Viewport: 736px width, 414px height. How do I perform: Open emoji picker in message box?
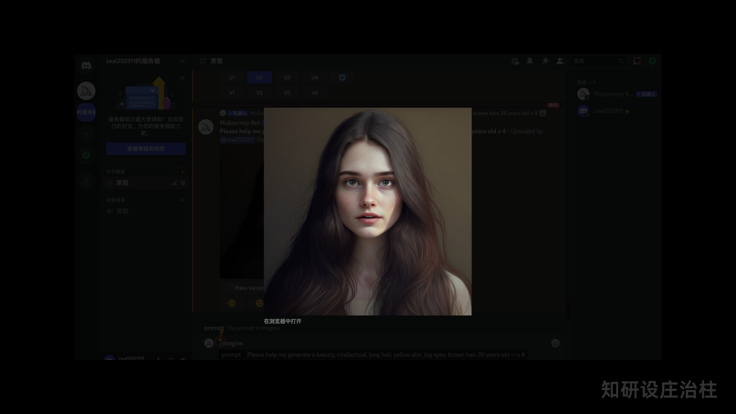[x=555, y=343]
